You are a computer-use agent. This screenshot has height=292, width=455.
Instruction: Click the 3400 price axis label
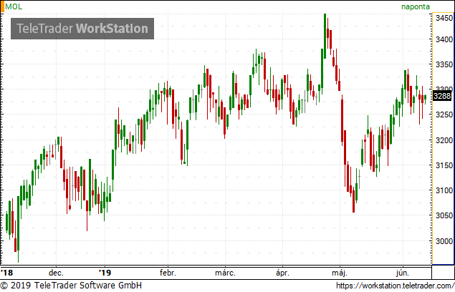[x=444, y=39]
